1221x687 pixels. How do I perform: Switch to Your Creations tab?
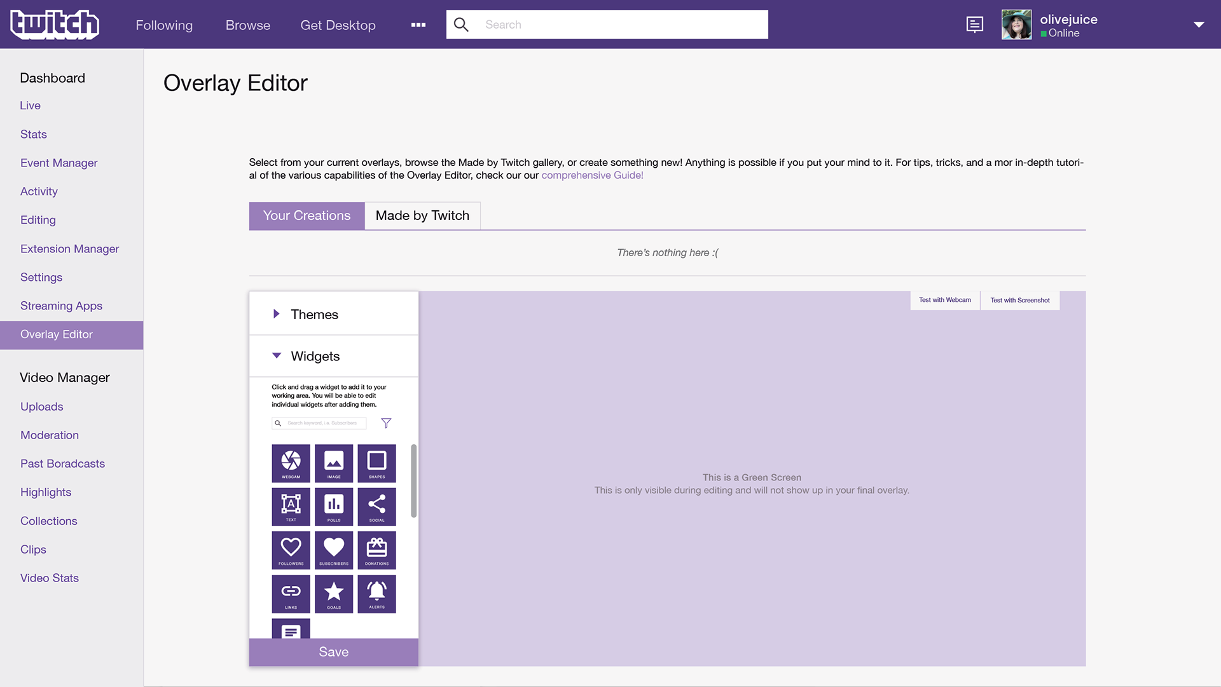tap(307, 216)
